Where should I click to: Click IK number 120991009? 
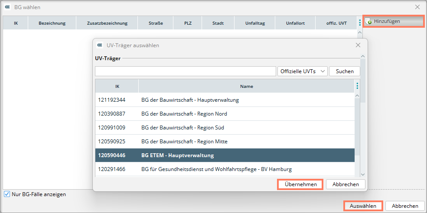click(112, 128)
